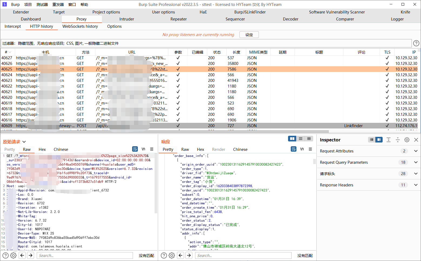421x261 pixels.
Task: Select history row 40623
Action: tap(209, 81)
